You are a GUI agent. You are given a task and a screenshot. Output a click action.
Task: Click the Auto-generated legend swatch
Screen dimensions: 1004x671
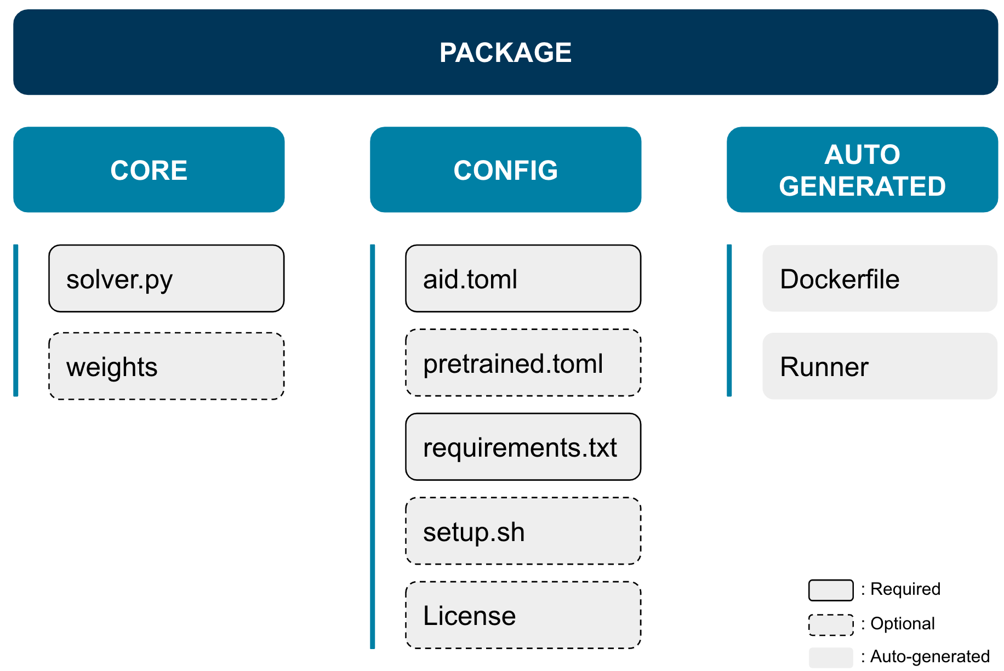[x=831, y=657]
